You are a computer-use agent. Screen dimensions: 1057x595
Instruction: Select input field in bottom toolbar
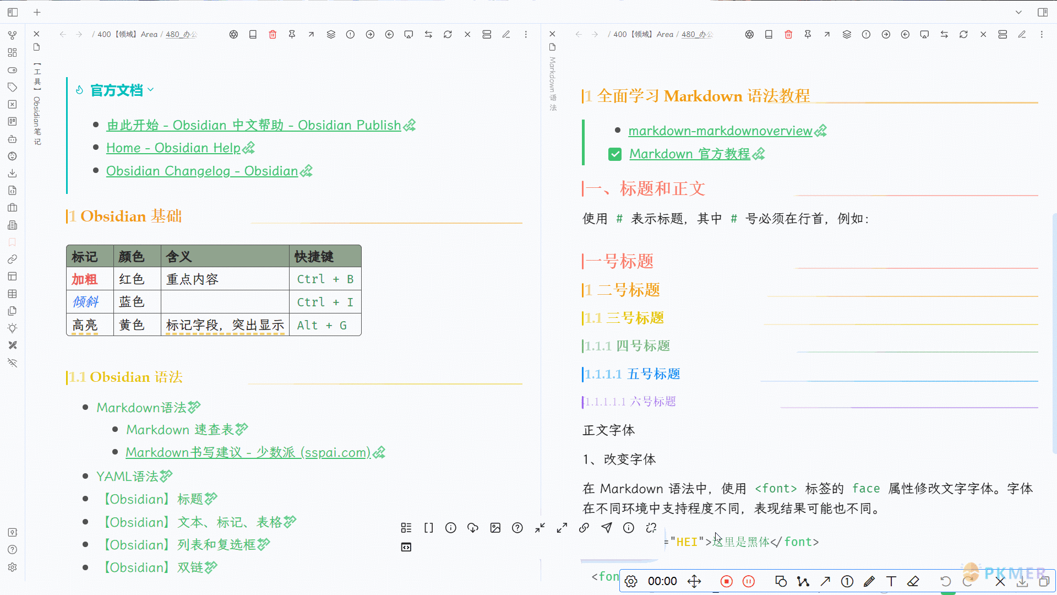click(x=661, y=581)
